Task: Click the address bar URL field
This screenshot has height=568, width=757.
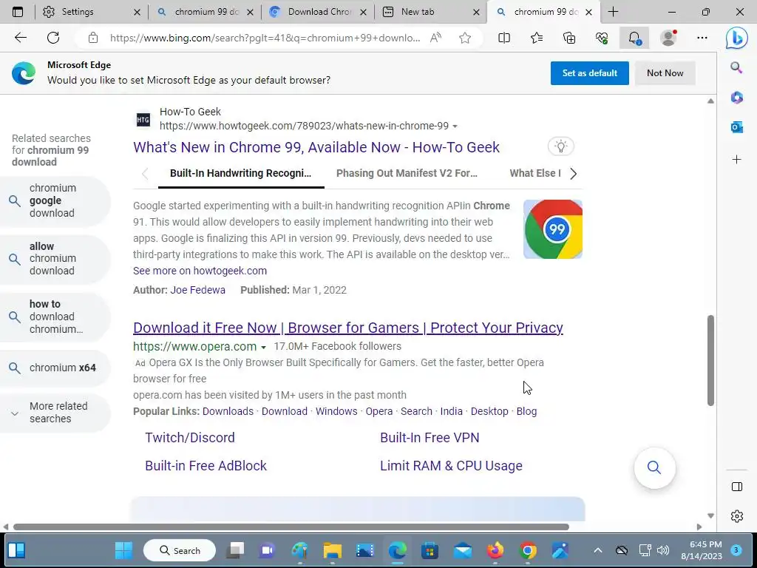Action: pyautogui.click(x=265, y=38)
